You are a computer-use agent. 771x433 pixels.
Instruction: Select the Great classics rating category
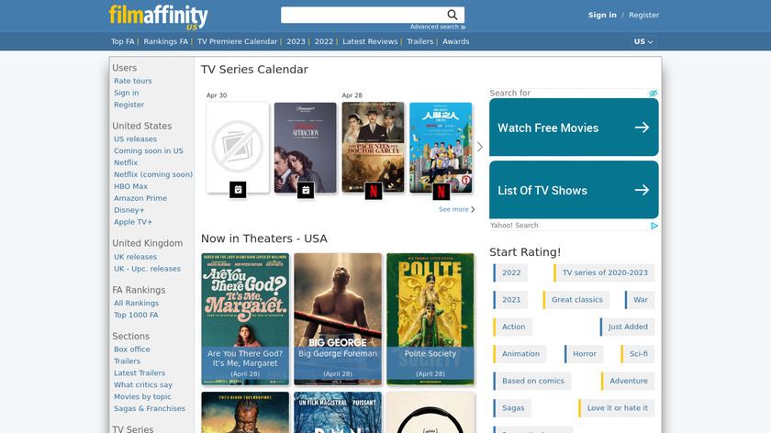(x=576, y=300)
